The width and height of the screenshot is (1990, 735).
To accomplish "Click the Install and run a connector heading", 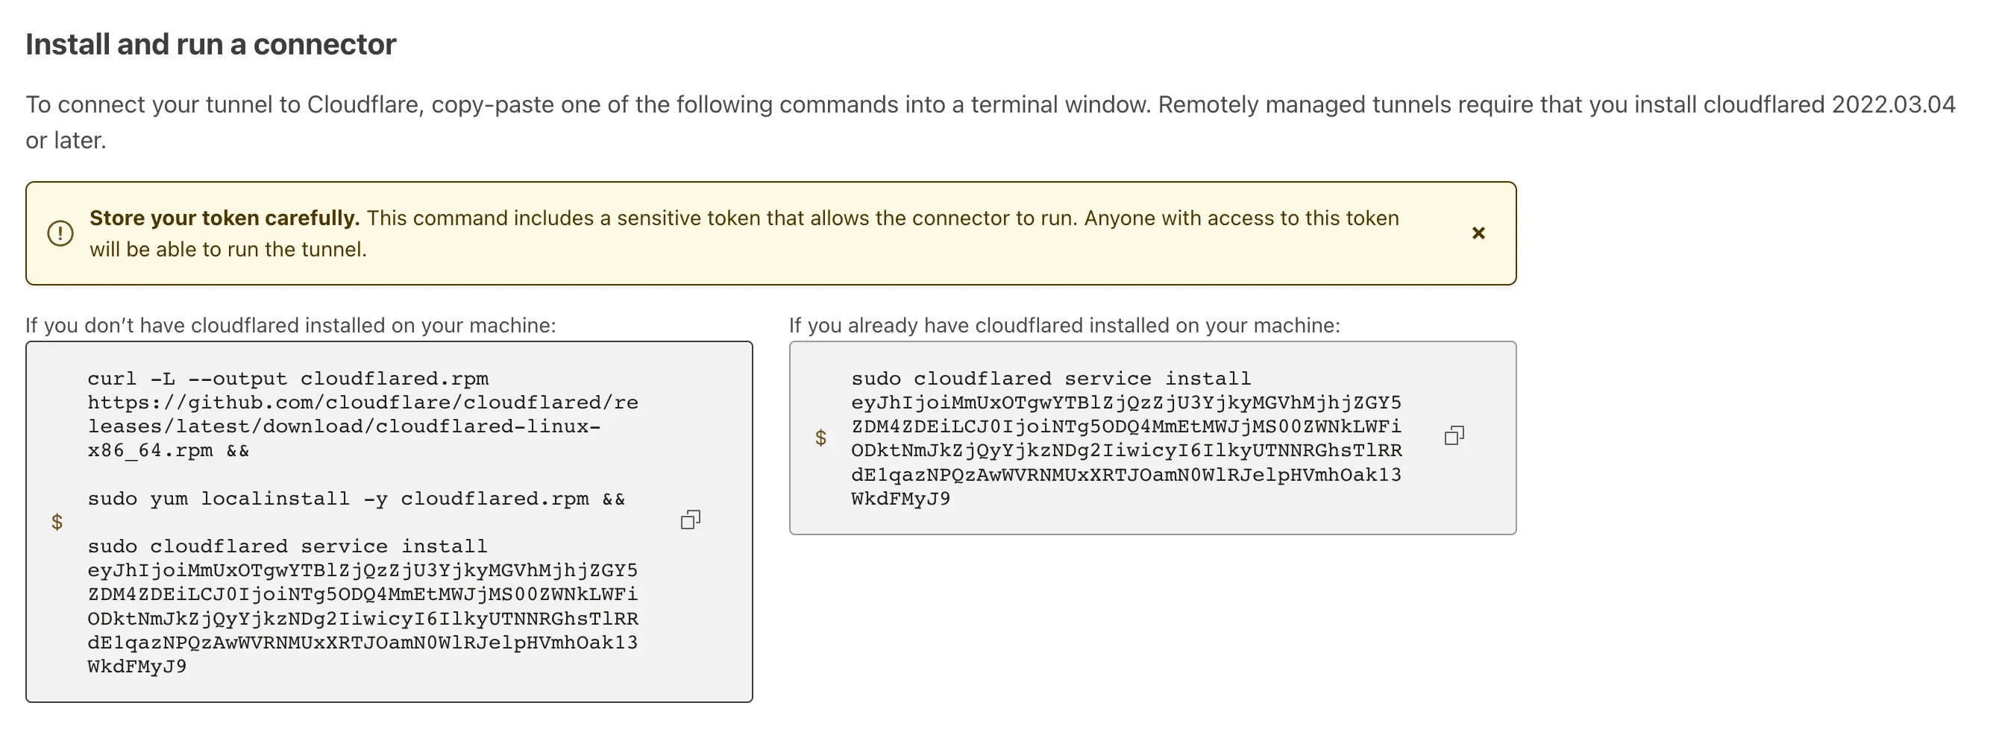I will pos(211,45).
